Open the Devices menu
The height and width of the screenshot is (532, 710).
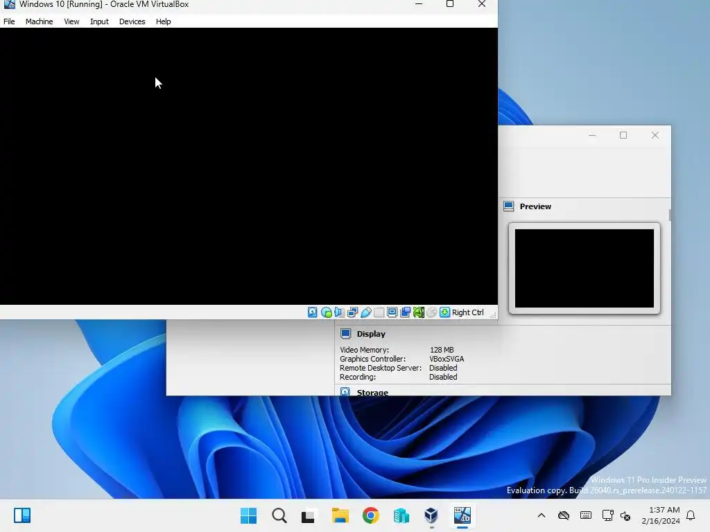coord(132,21)
